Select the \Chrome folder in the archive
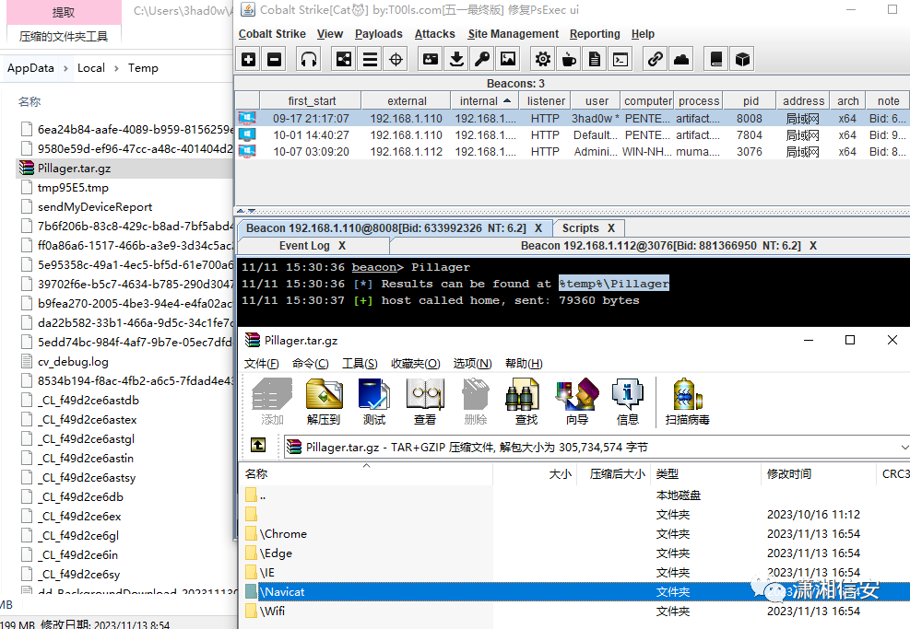Viewport: 910px width, 629px height. [283, 534]
